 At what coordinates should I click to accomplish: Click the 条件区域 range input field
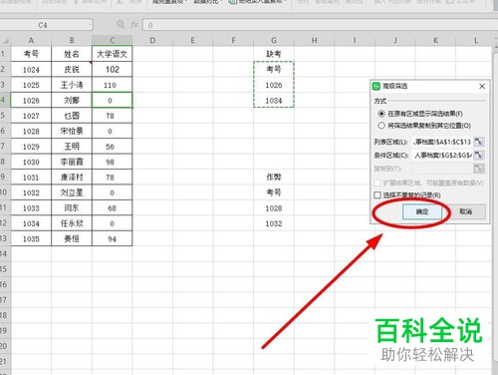pos(442,155)
